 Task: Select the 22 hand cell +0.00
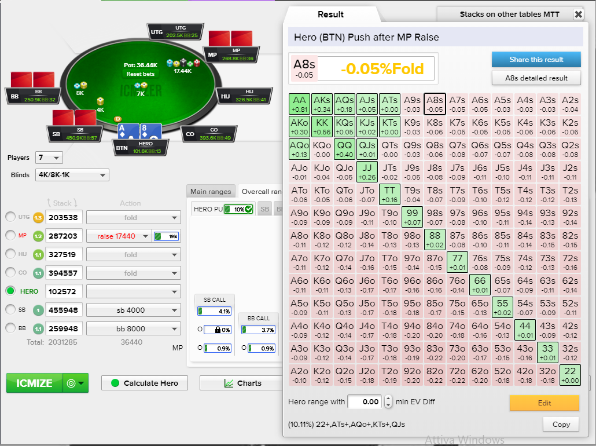pos(570,375)
